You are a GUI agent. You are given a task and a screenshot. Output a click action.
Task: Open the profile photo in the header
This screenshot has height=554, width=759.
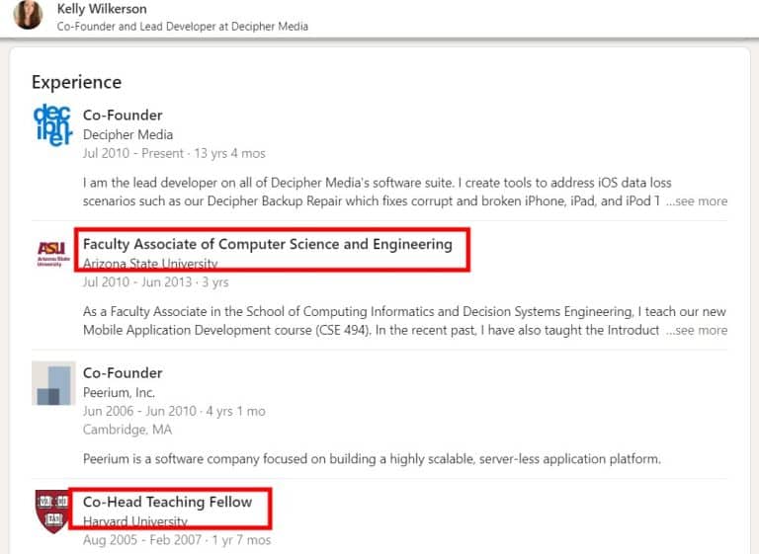[x=28, y=17]
